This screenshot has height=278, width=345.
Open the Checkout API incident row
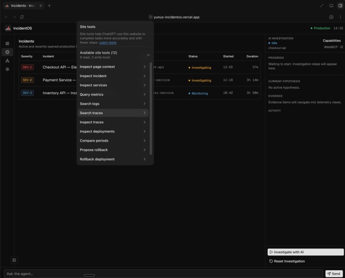(140, 67)
